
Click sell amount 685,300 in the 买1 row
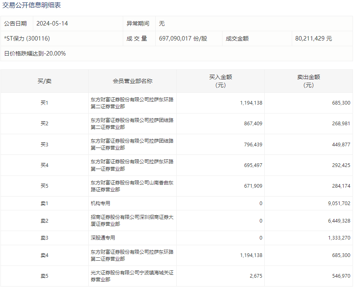tap(341, 103)
